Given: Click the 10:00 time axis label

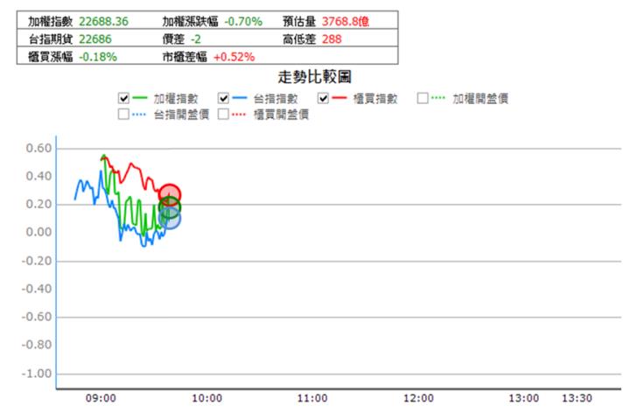Looking at the screenshot, I should (206, 398).
